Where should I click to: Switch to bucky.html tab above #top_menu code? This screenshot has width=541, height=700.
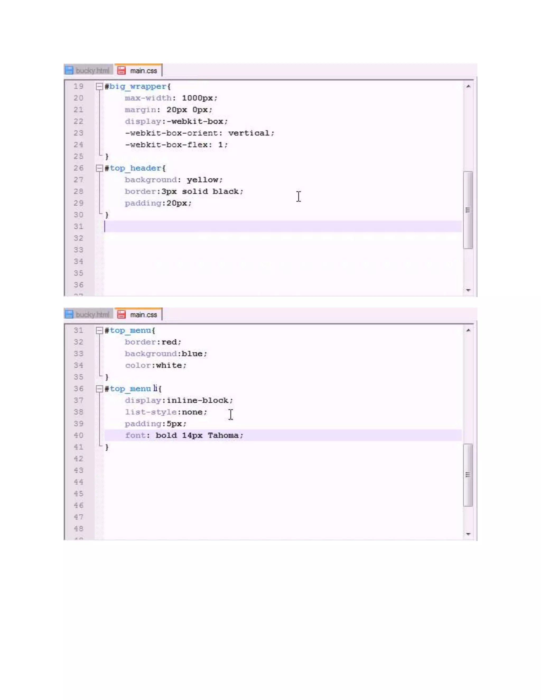(89, 314)
